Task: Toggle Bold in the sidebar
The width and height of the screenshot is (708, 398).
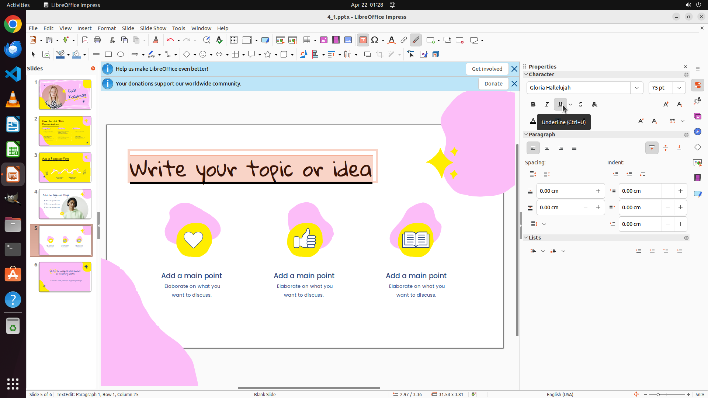Action: tap(533, 105)
